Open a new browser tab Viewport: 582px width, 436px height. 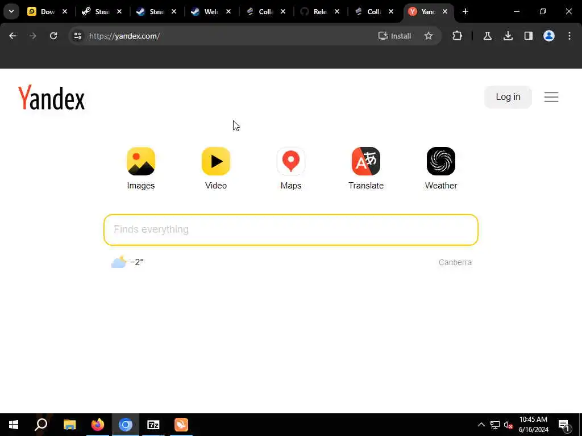[465, 11]
